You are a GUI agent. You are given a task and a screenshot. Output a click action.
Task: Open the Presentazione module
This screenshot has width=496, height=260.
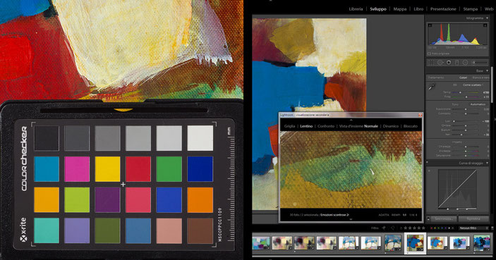443,9
